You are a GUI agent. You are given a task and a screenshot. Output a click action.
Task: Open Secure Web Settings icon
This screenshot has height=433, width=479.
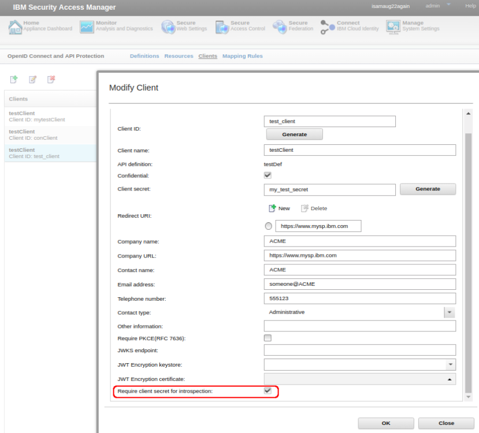tap(168, 27)
